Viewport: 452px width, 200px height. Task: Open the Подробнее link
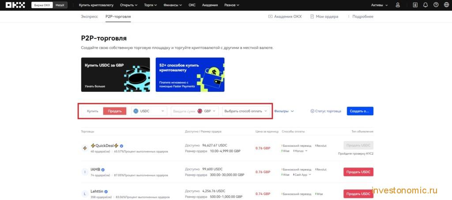click(x=360, y=17)
